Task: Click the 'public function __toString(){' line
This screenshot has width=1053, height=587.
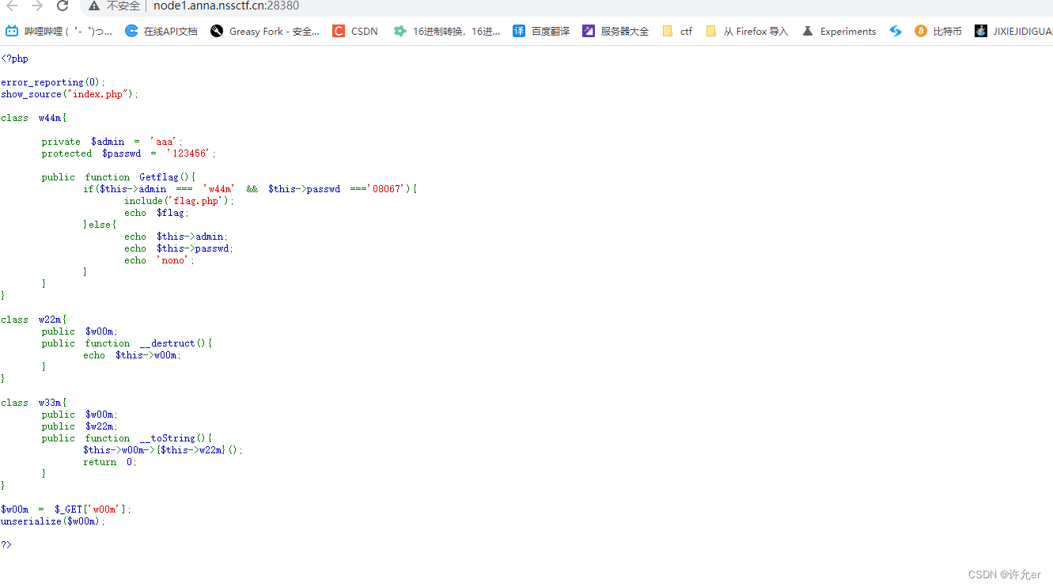Action: (127, 438)
